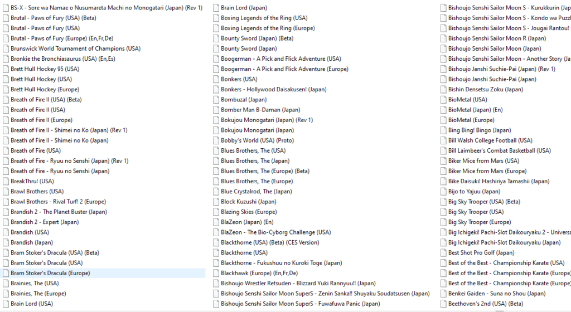Click the file icon for Bobby's World (USA) (Proto)
The image size is (571, 312).
pos(216,140)
